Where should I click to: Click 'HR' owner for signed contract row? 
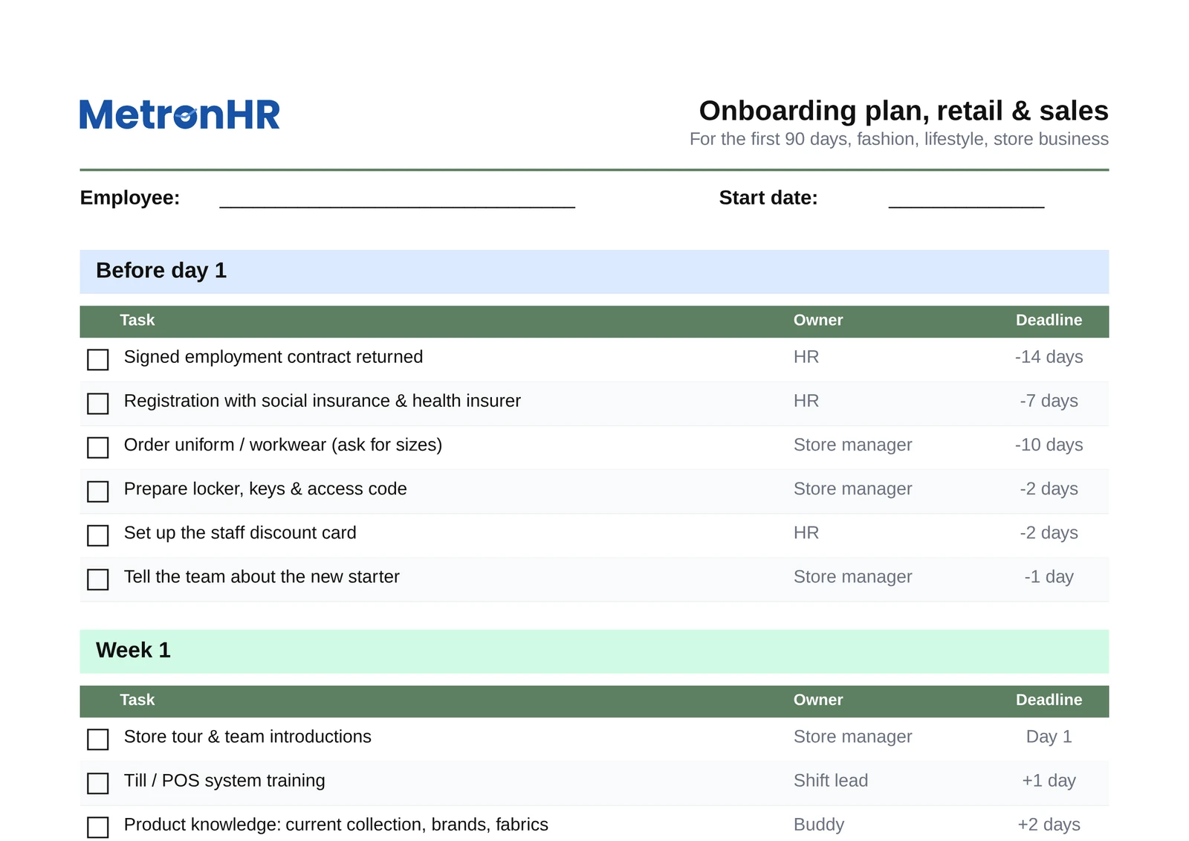806,357
